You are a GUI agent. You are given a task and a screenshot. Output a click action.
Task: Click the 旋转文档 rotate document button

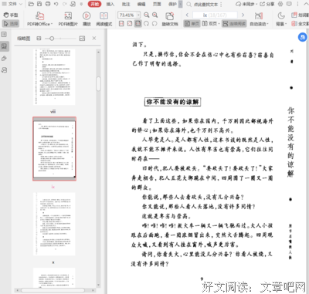(x=170, y=19)
